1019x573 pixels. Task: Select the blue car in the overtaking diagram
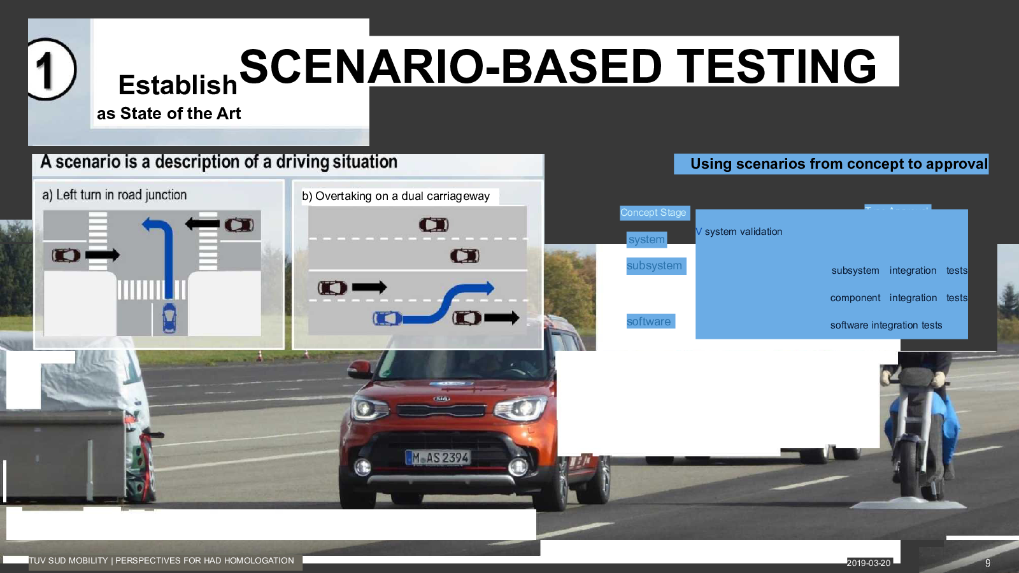click(x=387, y=318)
